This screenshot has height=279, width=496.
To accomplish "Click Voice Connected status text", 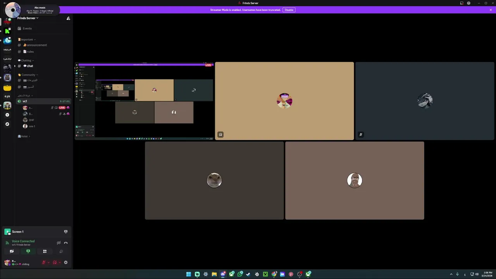I will 23,241.
